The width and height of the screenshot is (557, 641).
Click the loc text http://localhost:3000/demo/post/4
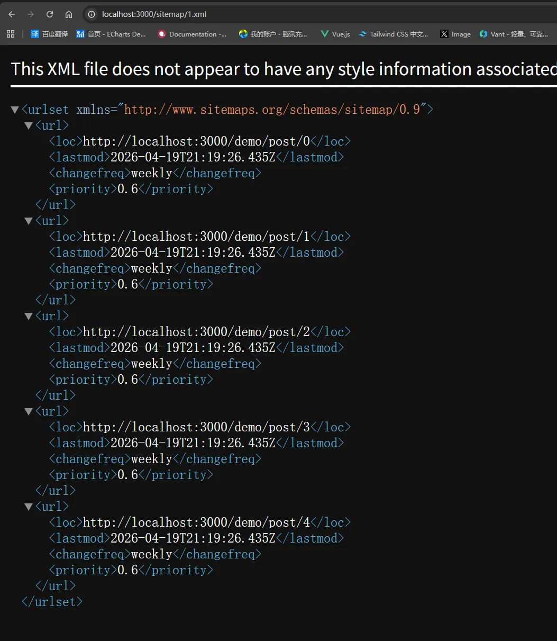tap(196, 522)
